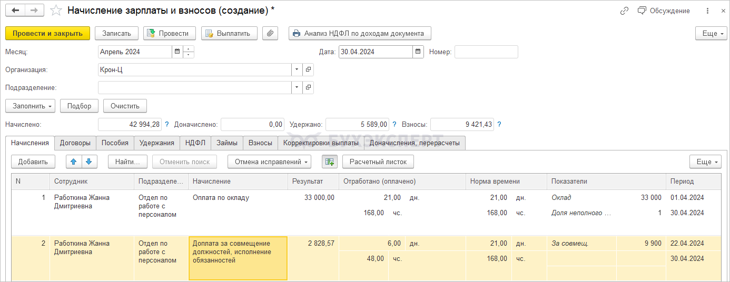Open the Удержания tab

click(156, 143)
